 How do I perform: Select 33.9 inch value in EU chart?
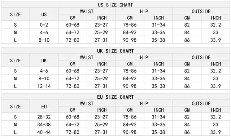(x=215, y=132)
